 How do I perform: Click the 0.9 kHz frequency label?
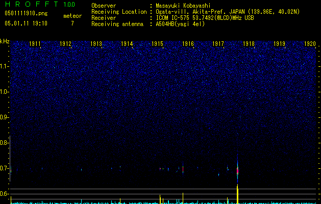[4, 117]
